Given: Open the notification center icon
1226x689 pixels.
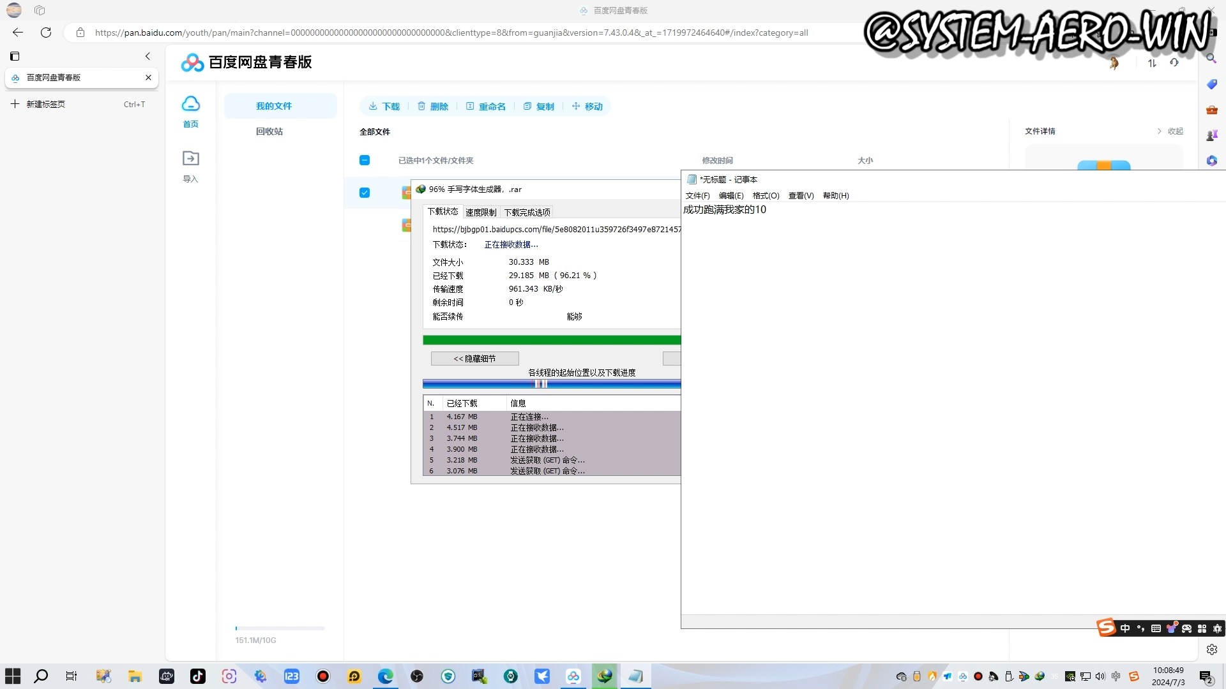Looking at the screenshot, I should 1206,677.
